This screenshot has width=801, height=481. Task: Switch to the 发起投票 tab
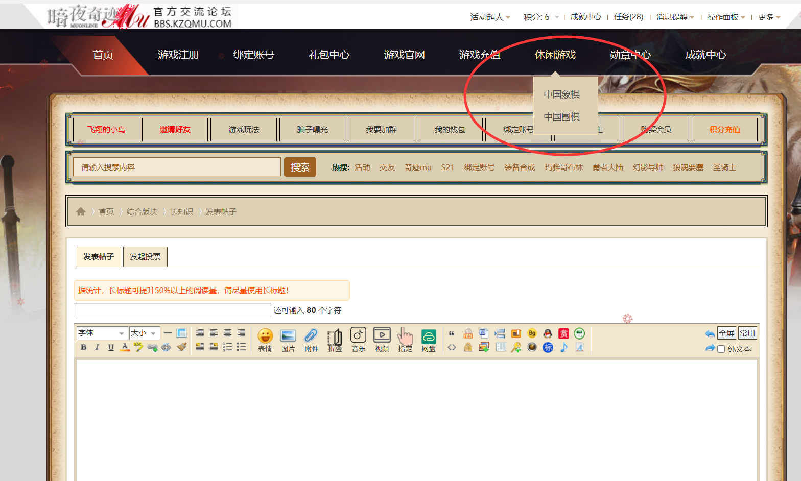click(145, 256)
